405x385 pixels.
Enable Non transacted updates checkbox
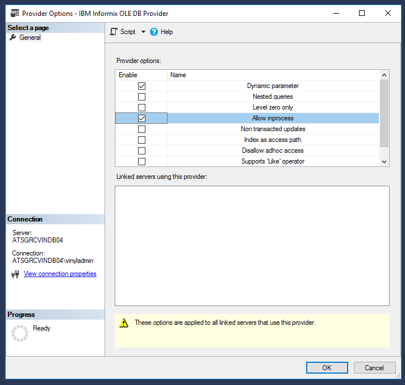click(x=141, y=129)
